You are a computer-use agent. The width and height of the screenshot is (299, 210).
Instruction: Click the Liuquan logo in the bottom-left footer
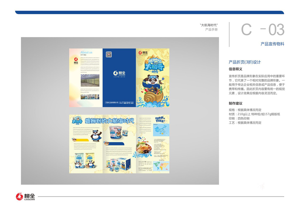click(25, 197)
